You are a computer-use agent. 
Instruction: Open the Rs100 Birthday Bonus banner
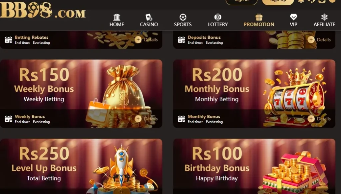pos(254,166)
